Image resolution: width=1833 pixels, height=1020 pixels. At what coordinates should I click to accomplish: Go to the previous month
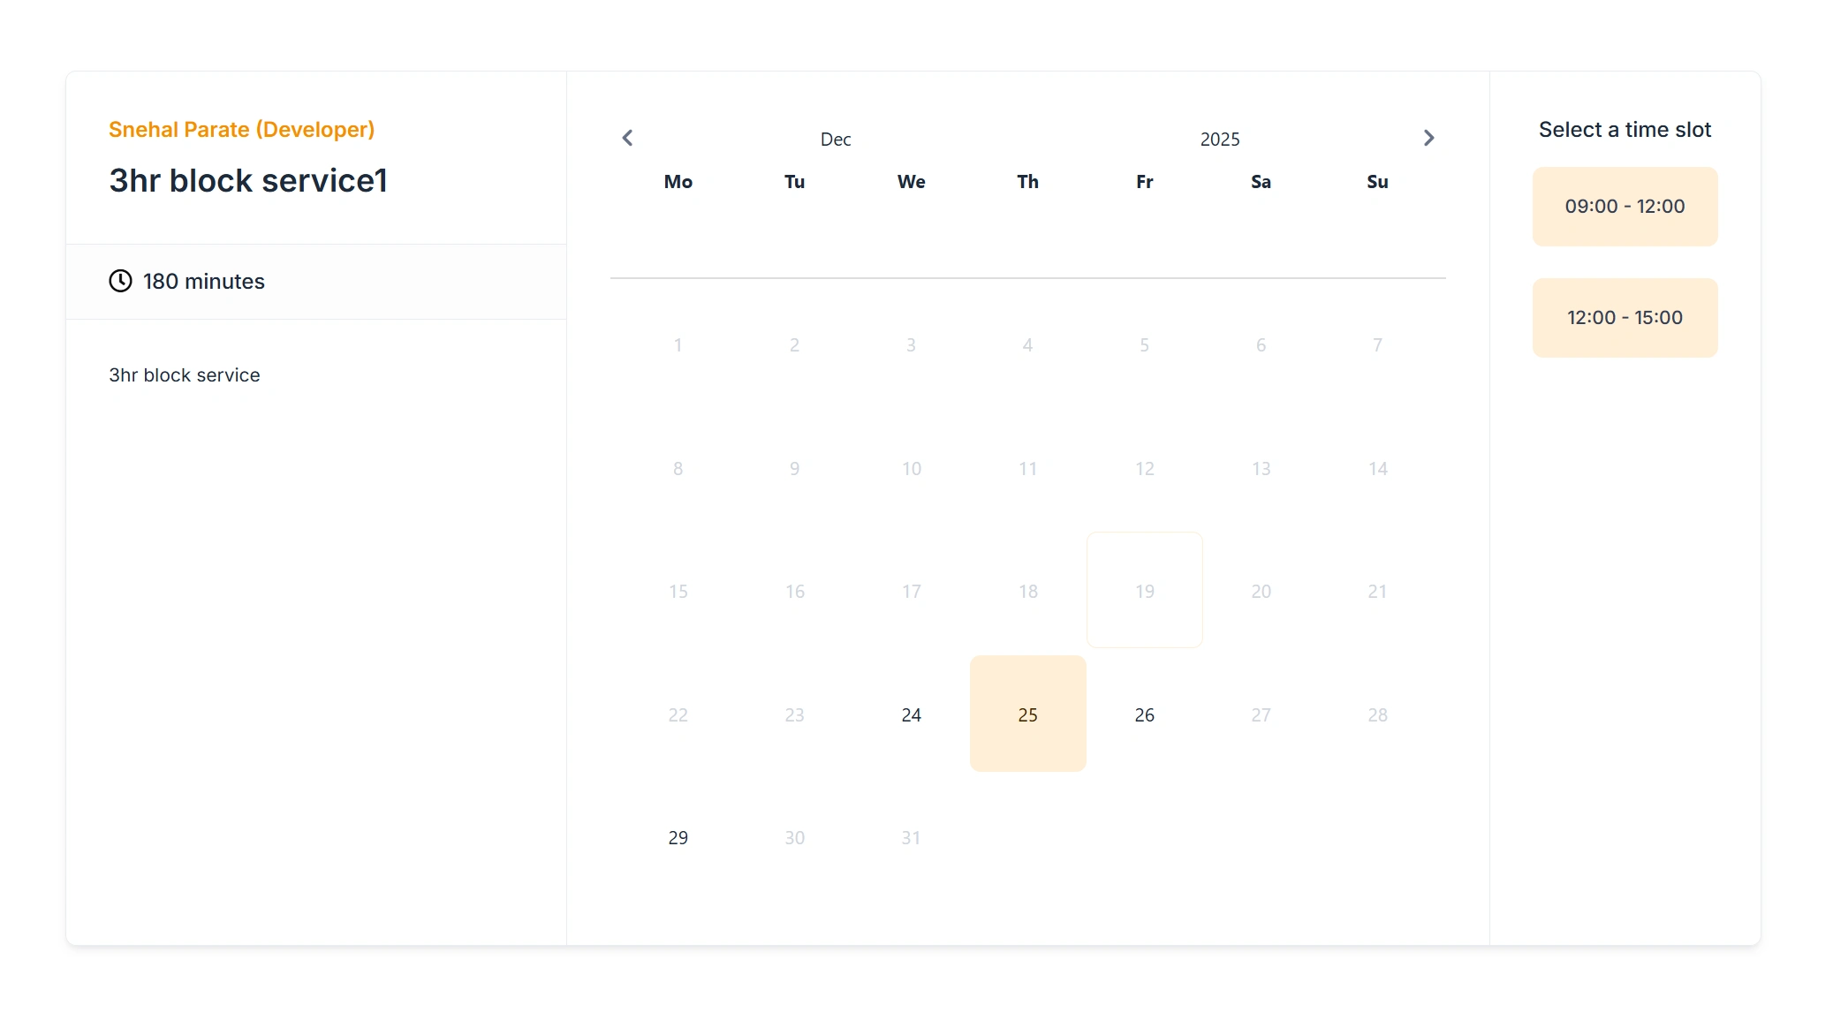[627, 138]
